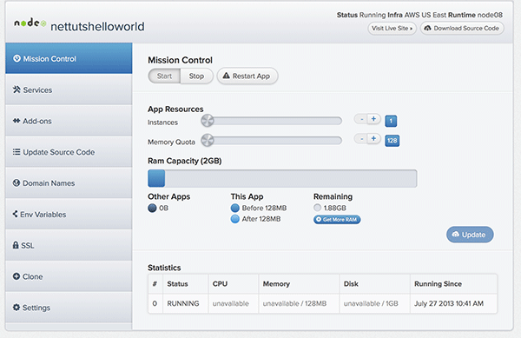Open Env Variables section

point(69,215)
